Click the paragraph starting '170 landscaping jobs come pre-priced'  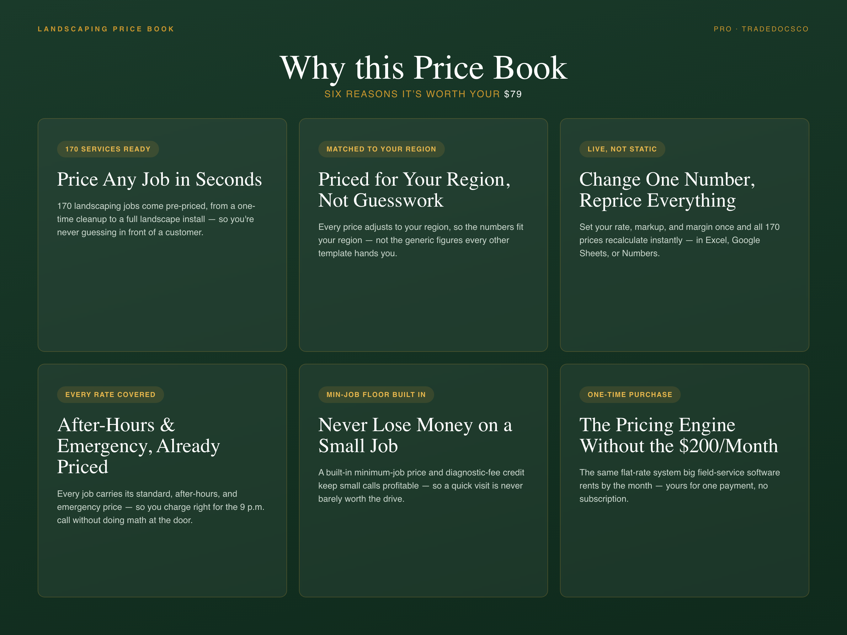[x=156, y=219]
